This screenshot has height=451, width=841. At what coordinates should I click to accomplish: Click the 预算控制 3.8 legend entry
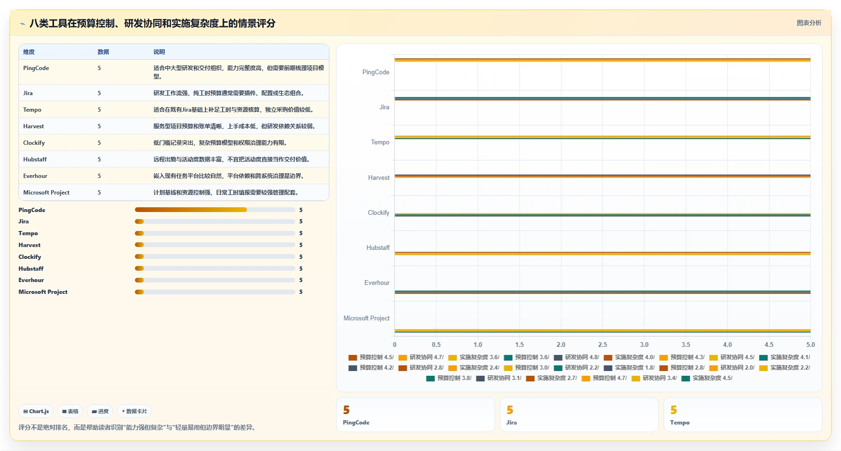coord(449,378)
